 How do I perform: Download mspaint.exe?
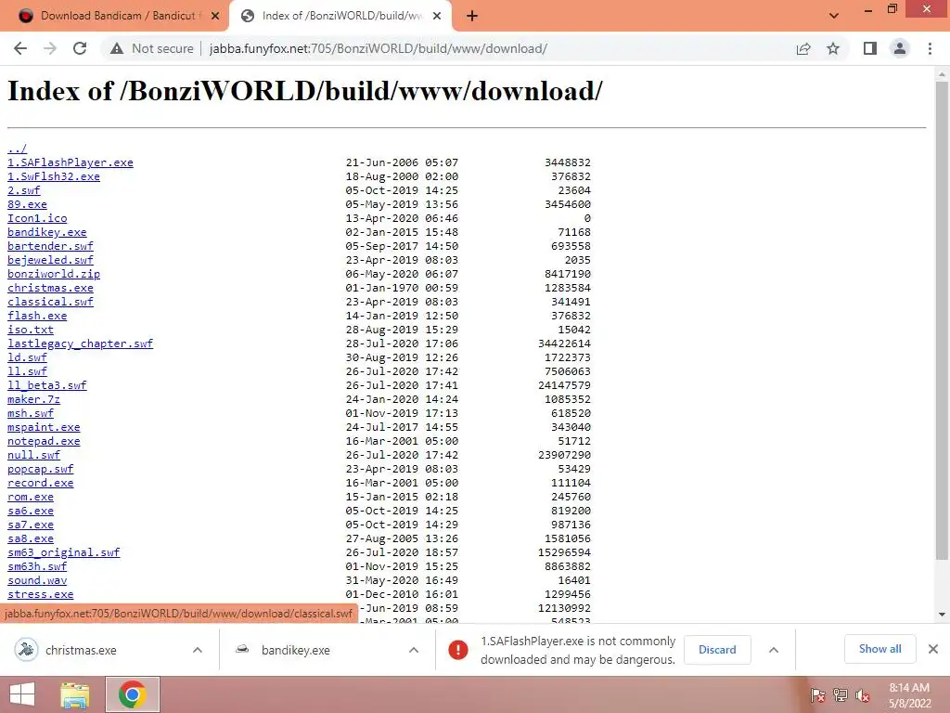point(44,427)
